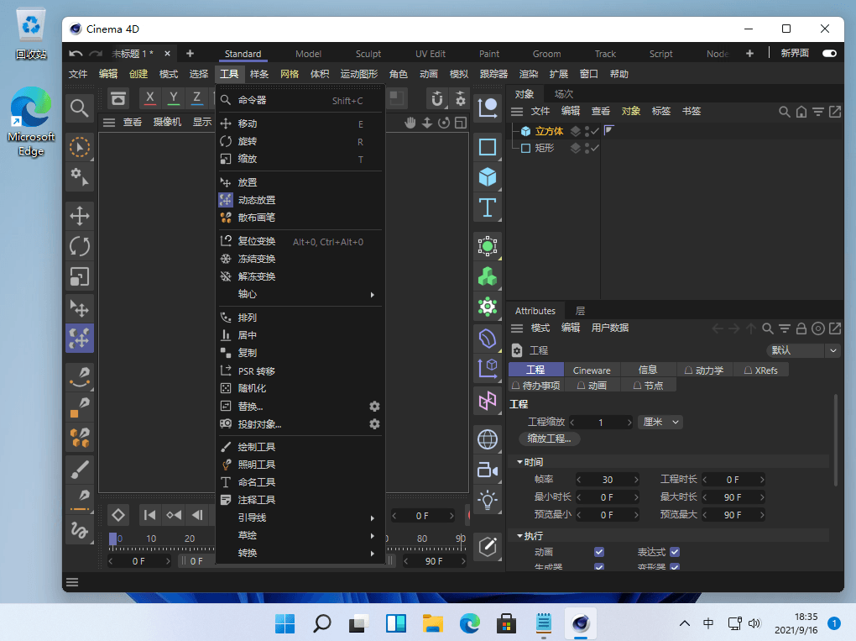Image resolution: width=856 pixels, height=641 pixels.
Task: Open the 厘米 unit dropdown
Action: point(660,422)
